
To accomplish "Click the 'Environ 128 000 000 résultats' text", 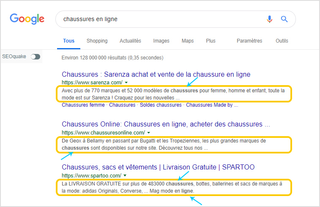I will (x=112, y=58).
